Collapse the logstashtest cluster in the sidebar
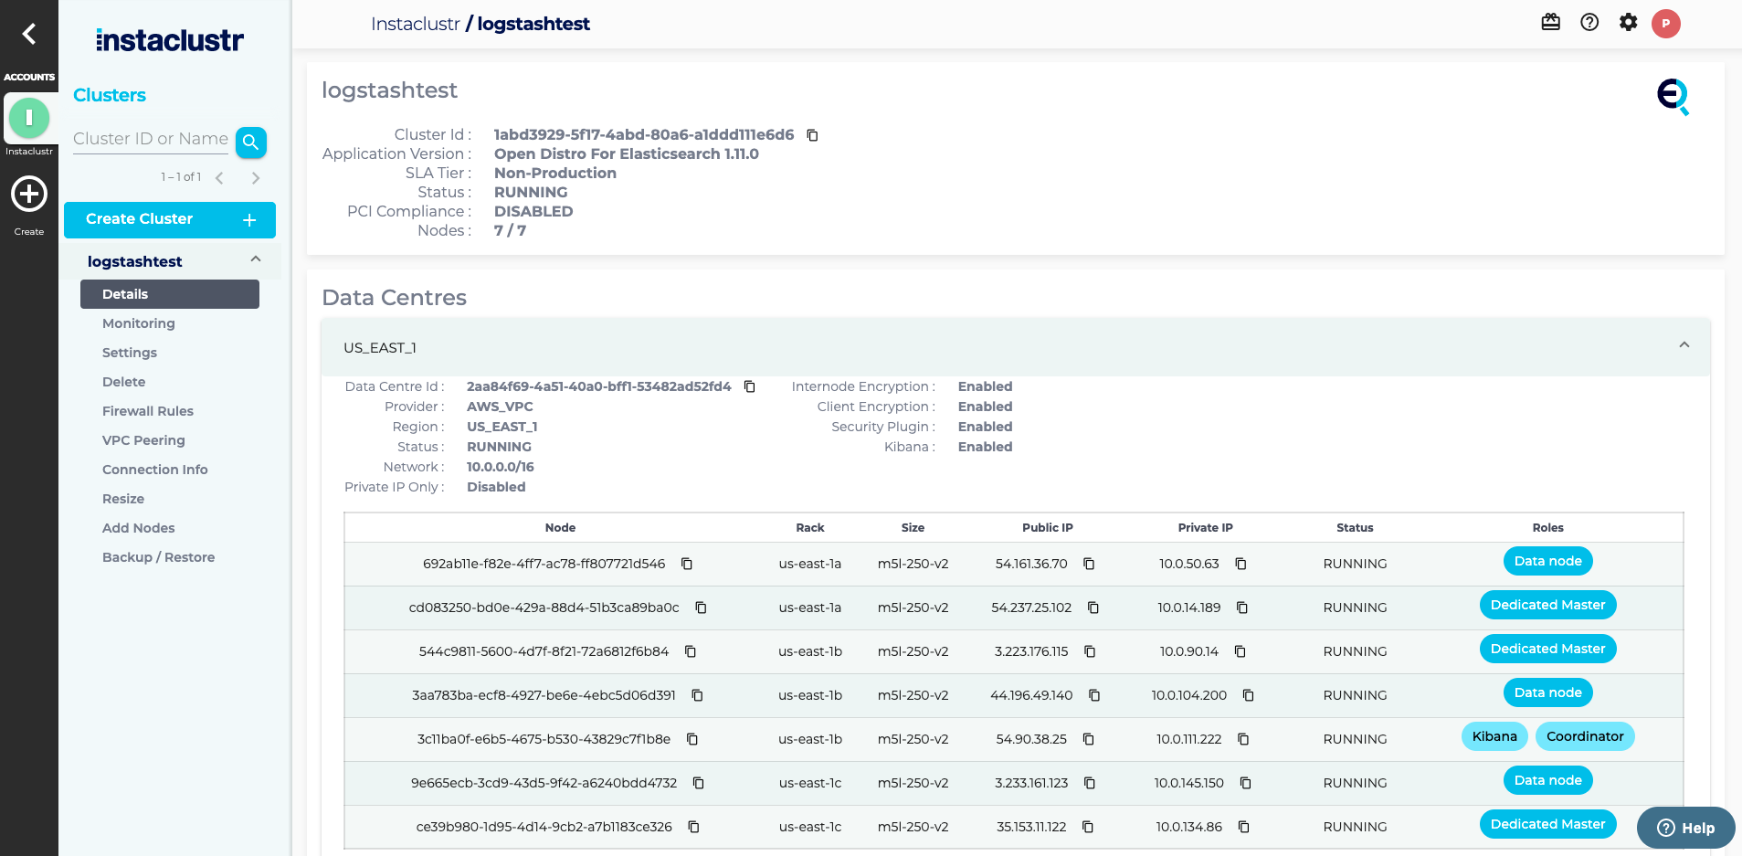This screenshot has width=1742, height=856. [255, 259]
